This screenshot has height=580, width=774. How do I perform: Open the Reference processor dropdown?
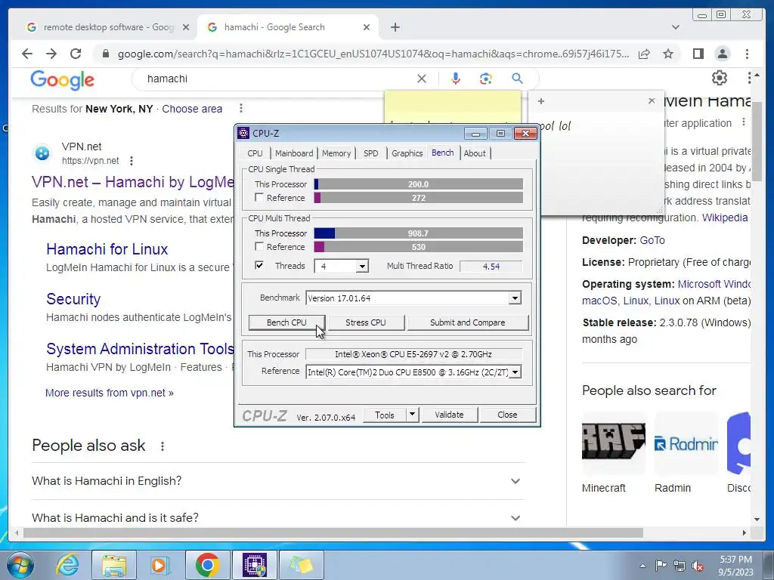515,372
